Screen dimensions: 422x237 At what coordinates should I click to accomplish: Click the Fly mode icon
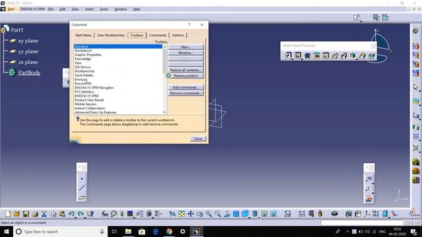click(x=172, y=214)
